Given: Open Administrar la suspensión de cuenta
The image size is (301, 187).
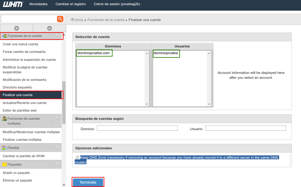Looking at the screenshot, I should [29, 60].
